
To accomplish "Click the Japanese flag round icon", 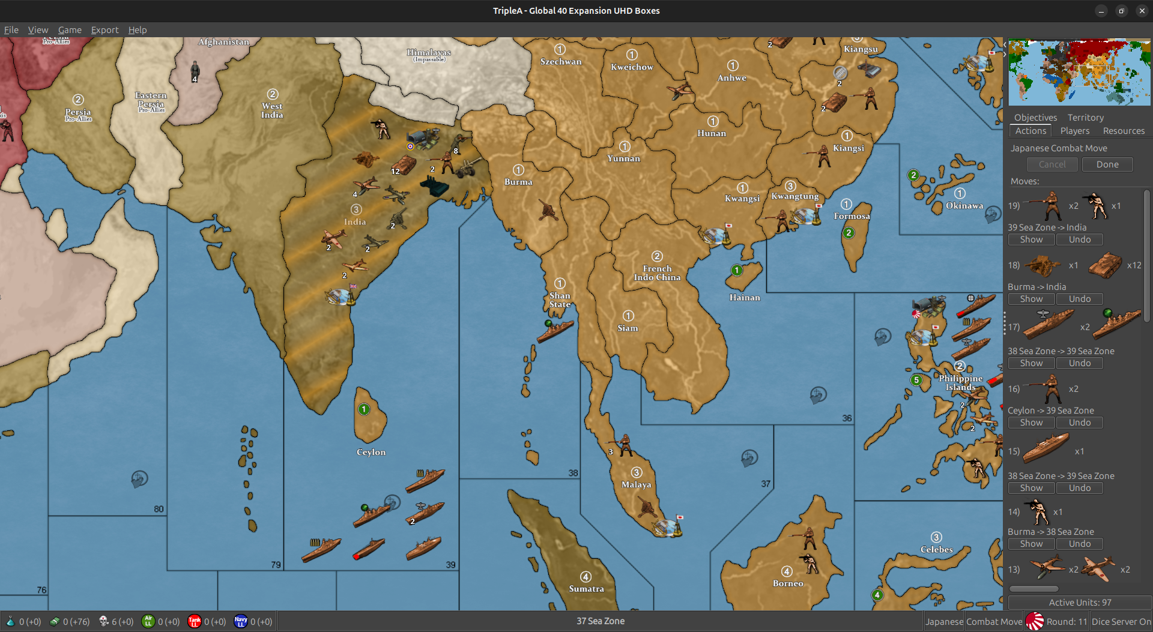I will point(1034,621).
